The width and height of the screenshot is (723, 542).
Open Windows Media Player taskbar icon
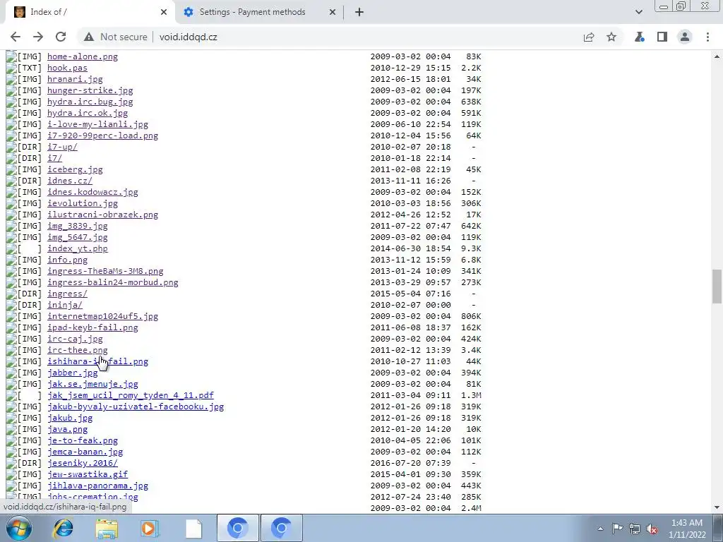pos(150,528)
